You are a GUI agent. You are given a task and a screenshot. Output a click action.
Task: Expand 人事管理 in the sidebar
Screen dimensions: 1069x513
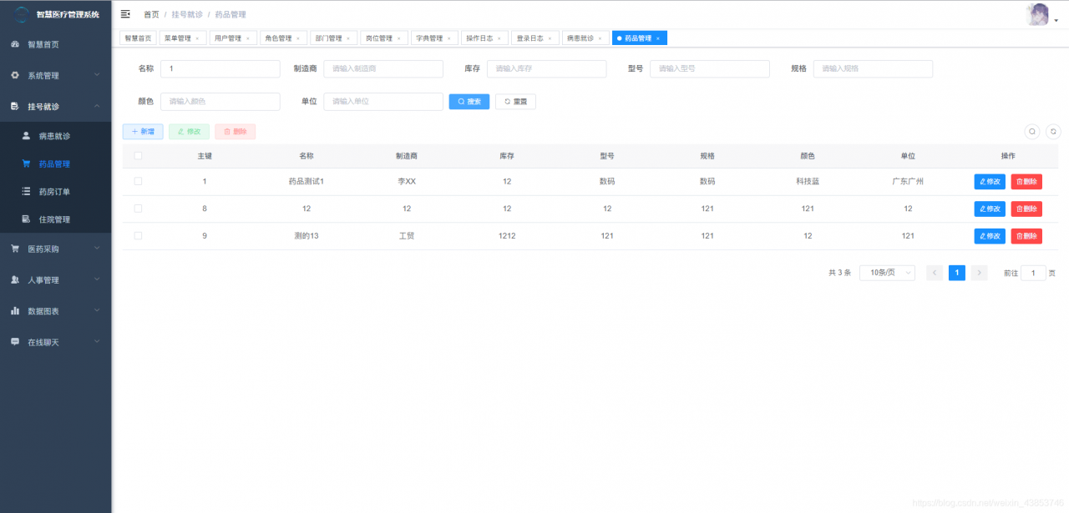[x=55, y=280]
